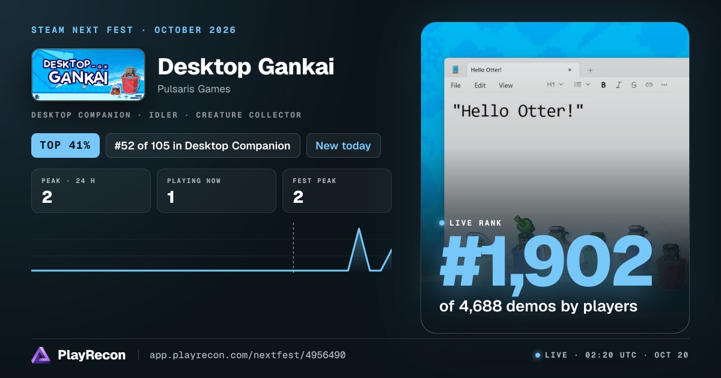
Task: Select the PLAYING NOW stat card
Action: (216, 191)
